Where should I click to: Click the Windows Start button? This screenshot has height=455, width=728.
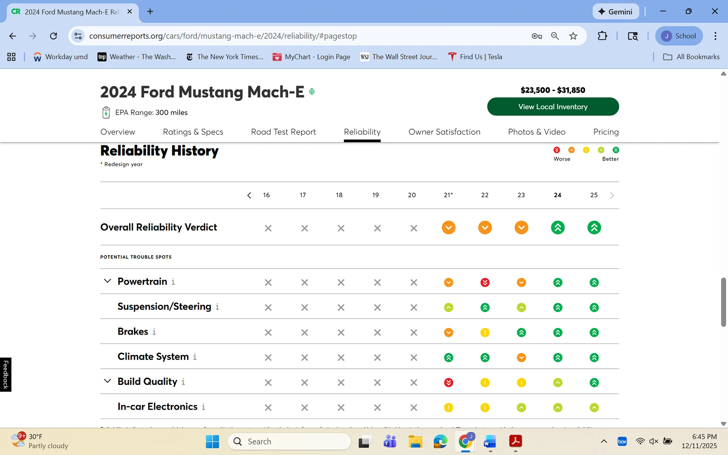(212, 442)
